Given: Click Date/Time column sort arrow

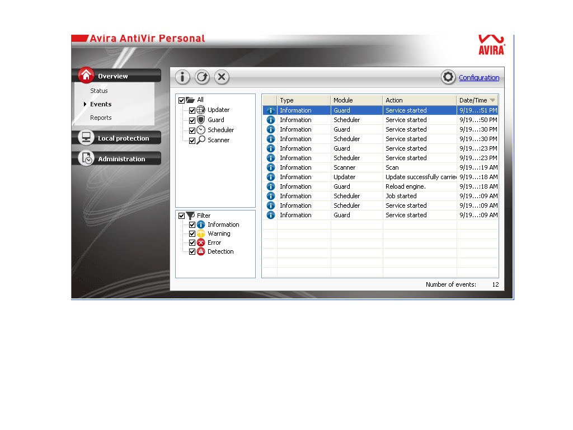Looking at the screenshot, I should pos(492,100).
